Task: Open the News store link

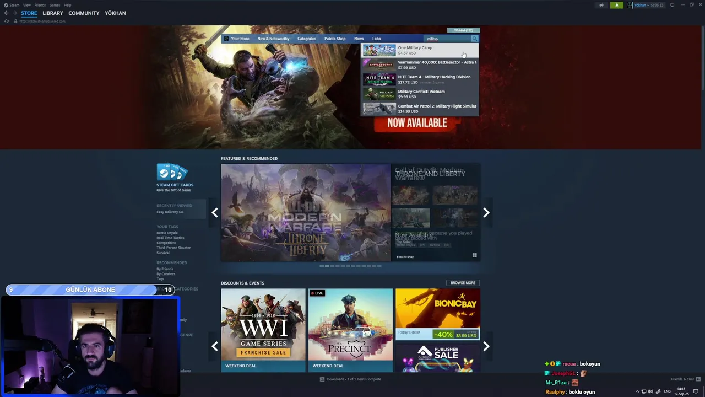Action: [359, 39]
